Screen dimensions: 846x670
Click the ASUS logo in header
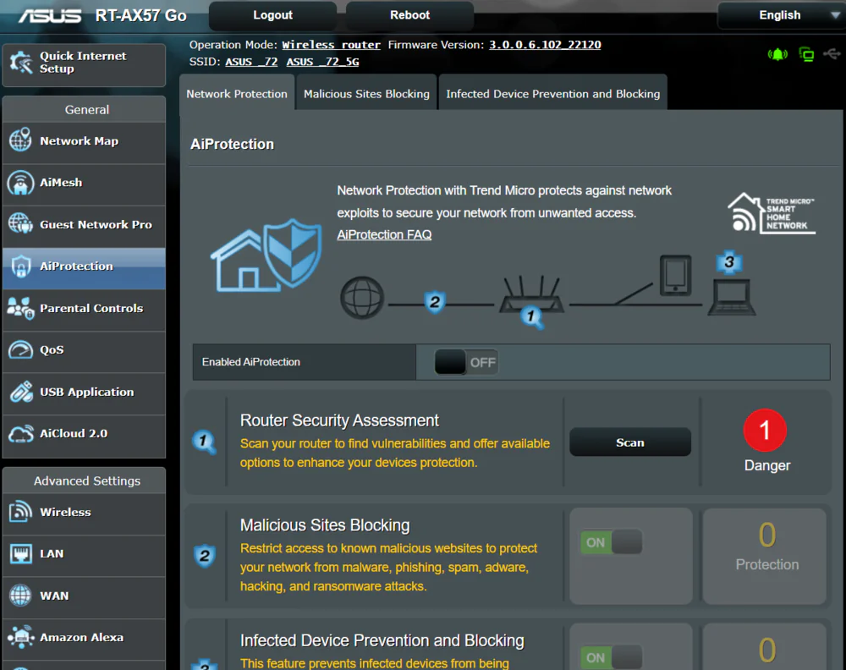pos(50,15)
